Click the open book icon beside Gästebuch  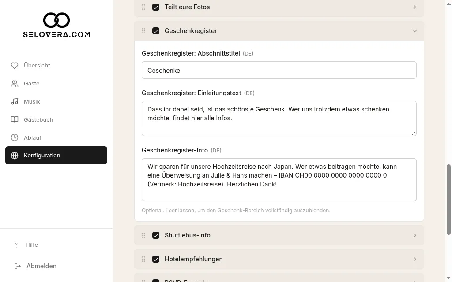tap(15, 119)
